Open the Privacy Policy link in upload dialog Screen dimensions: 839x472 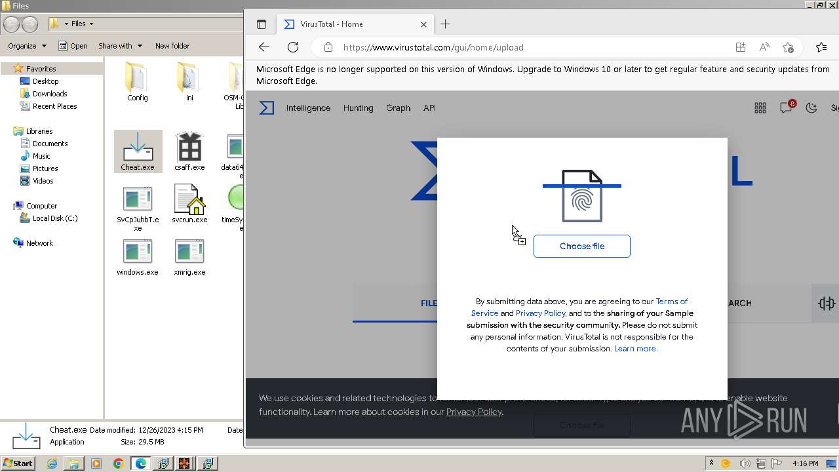pyautogui.click(x=540, y=313)
